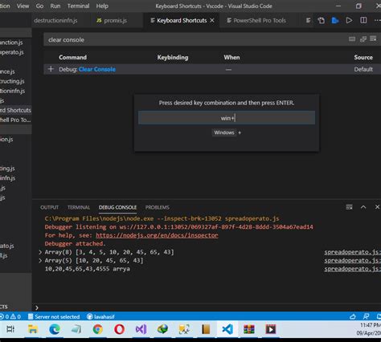Click the blue debug run icon in toolbar
Screen dimensions: 381x342
335,20
